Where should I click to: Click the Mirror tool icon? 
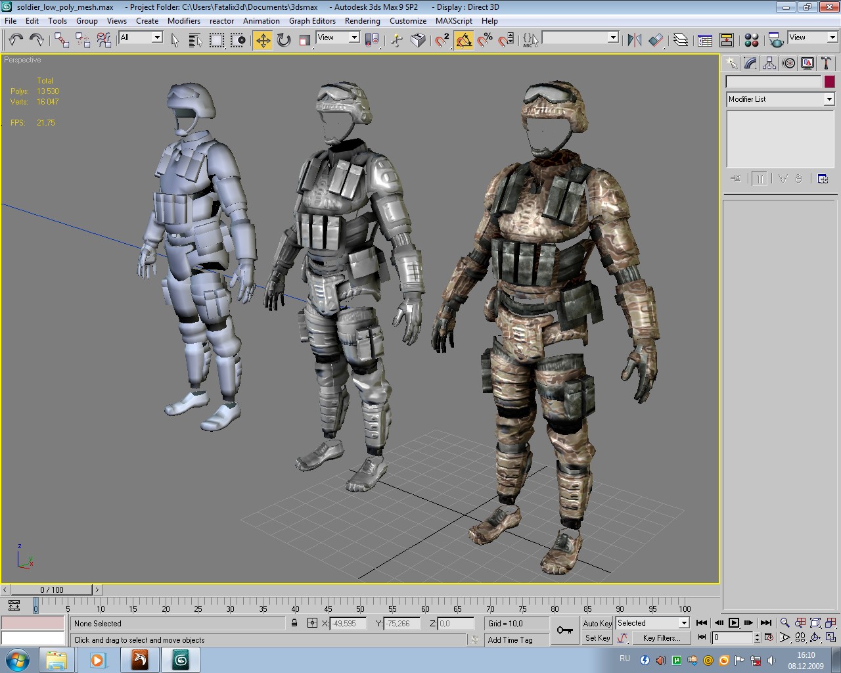pyautogui.click(x=634, y=41)
